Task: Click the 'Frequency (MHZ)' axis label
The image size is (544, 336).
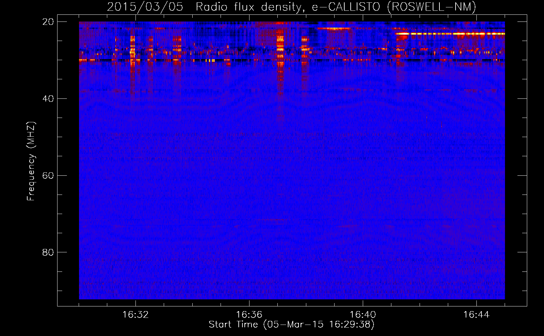Action: [x=31, y=161]
